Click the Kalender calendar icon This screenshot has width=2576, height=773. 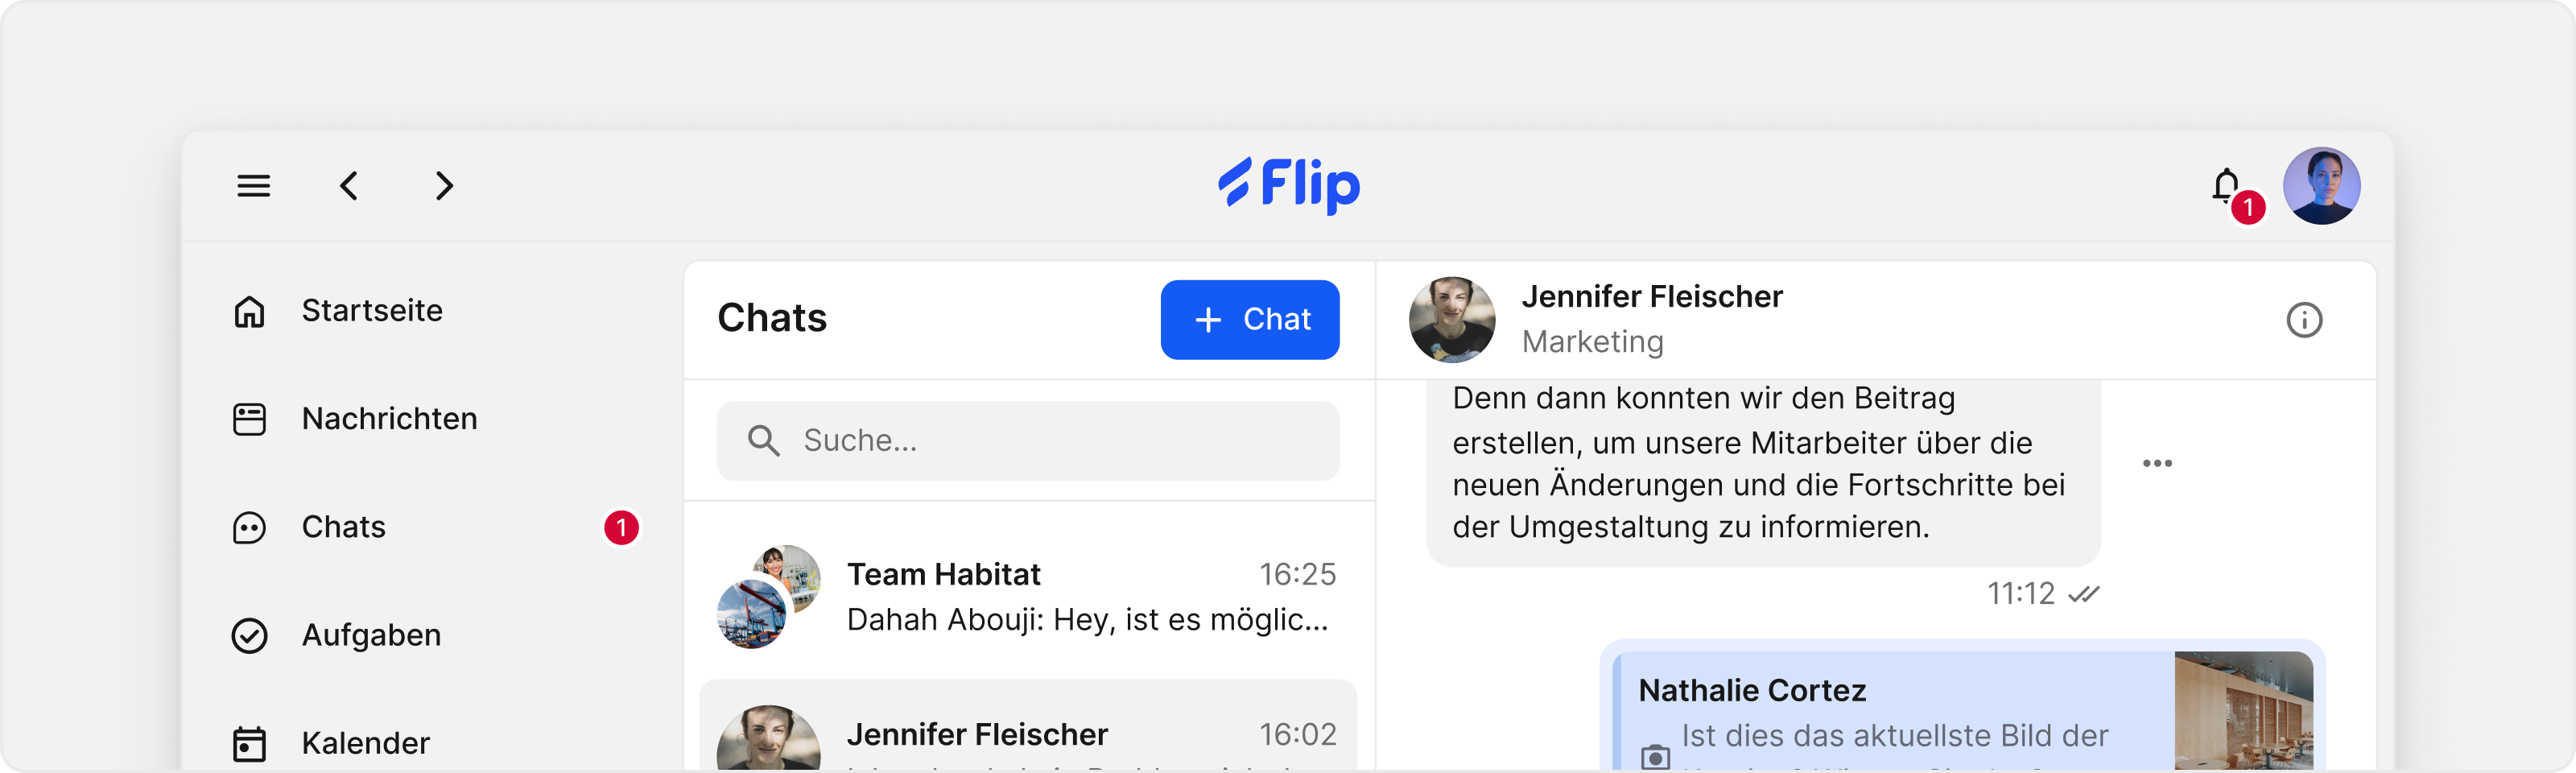click(x=249, y=743)
